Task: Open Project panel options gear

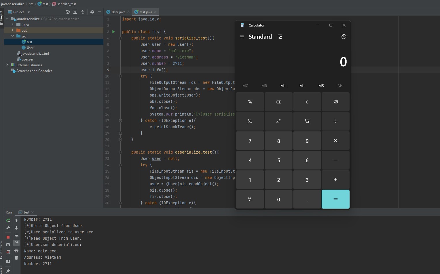Action: pyautogui.click(x=92, y=12)
